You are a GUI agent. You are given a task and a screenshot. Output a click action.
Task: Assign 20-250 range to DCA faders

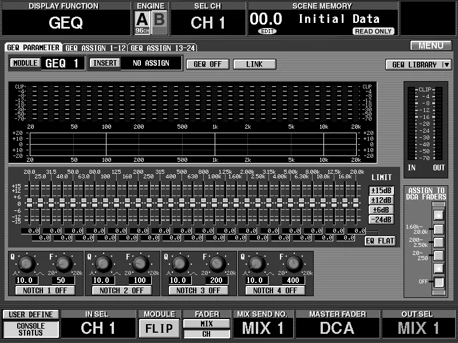pos(439,256)
